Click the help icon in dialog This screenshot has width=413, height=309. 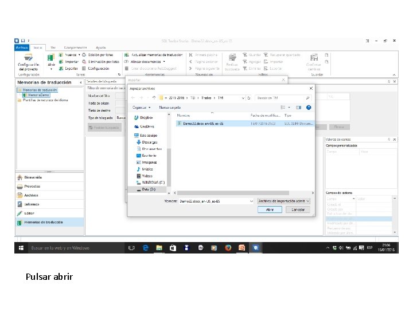(x=309, y=108)
